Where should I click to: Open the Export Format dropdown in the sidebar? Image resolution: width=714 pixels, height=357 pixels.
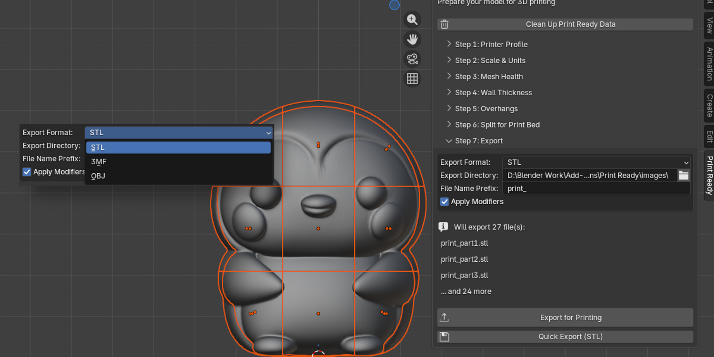596,162
